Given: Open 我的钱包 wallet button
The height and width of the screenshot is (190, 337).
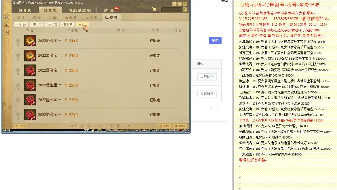Looking at the screenshot, I should click(20, 126).
